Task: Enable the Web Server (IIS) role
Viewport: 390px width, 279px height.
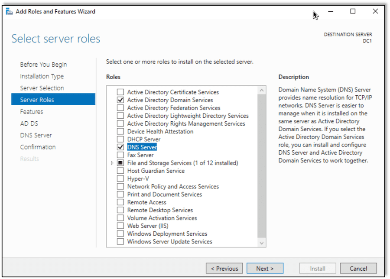Action: click(120, 225)
